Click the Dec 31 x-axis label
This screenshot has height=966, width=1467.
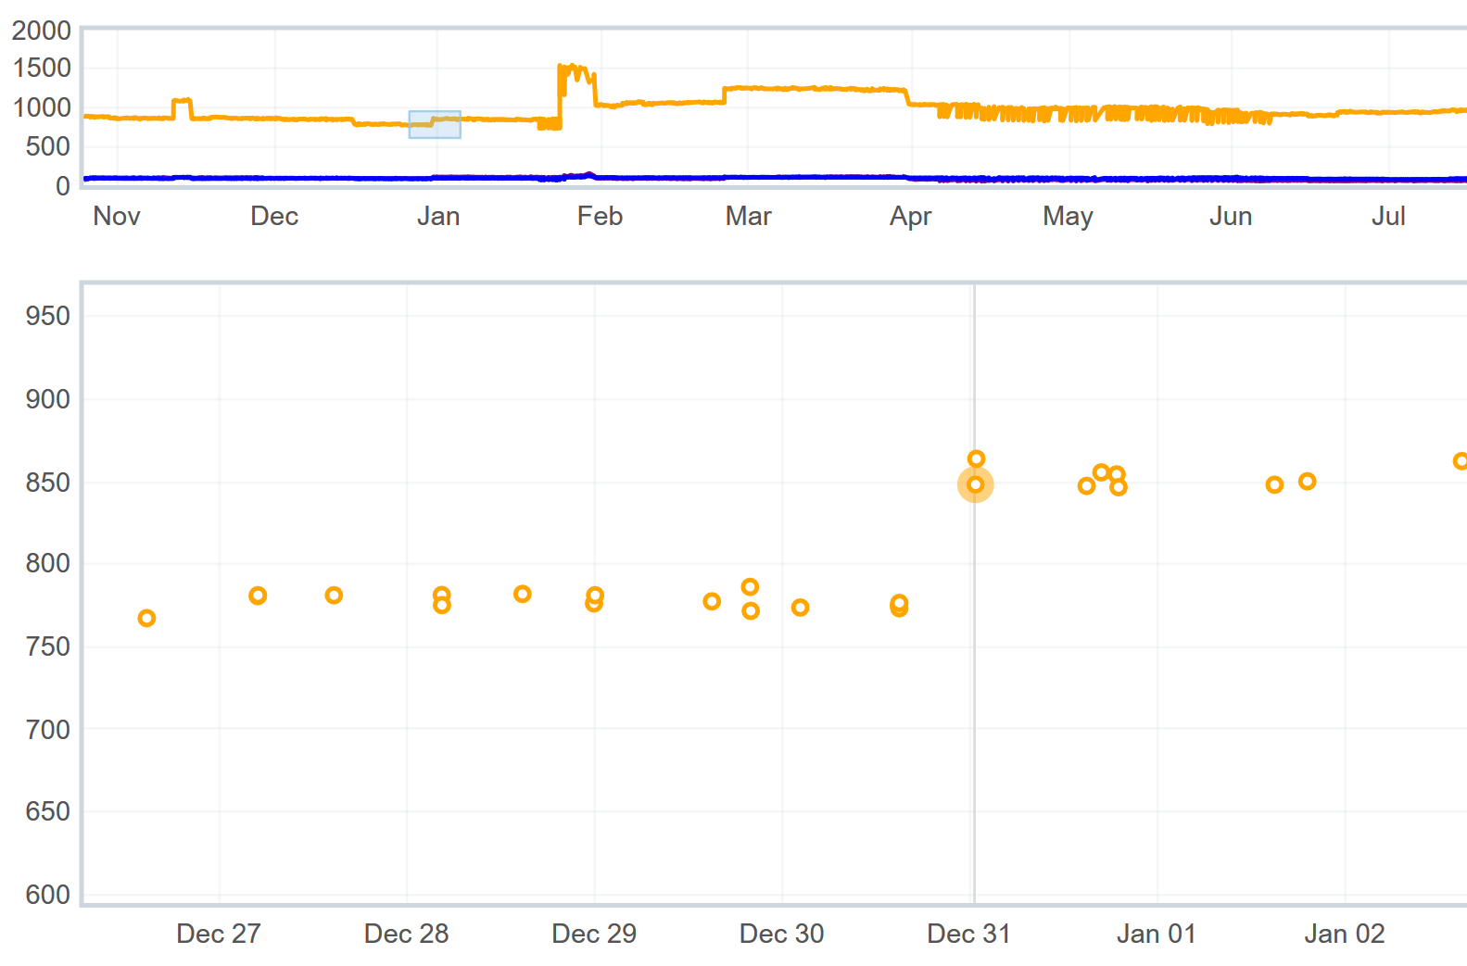968,934
